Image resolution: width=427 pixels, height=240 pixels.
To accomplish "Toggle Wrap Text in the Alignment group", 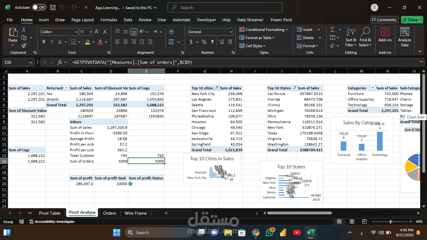I will pyautogui.click(x=171, y=32).
